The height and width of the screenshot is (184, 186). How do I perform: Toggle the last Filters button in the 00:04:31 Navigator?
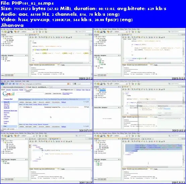click(105, 75)
